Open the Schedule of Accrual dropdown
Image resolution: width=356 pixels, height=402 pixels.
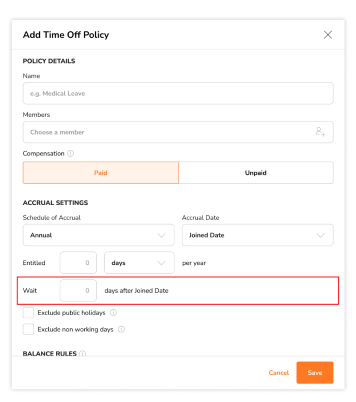click(98, 235)
